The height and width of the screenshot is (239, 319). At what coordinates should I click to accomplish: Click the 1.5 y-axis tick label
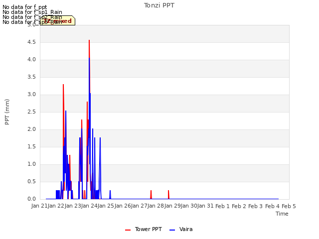pyautogui.click(x=31, y=147)
